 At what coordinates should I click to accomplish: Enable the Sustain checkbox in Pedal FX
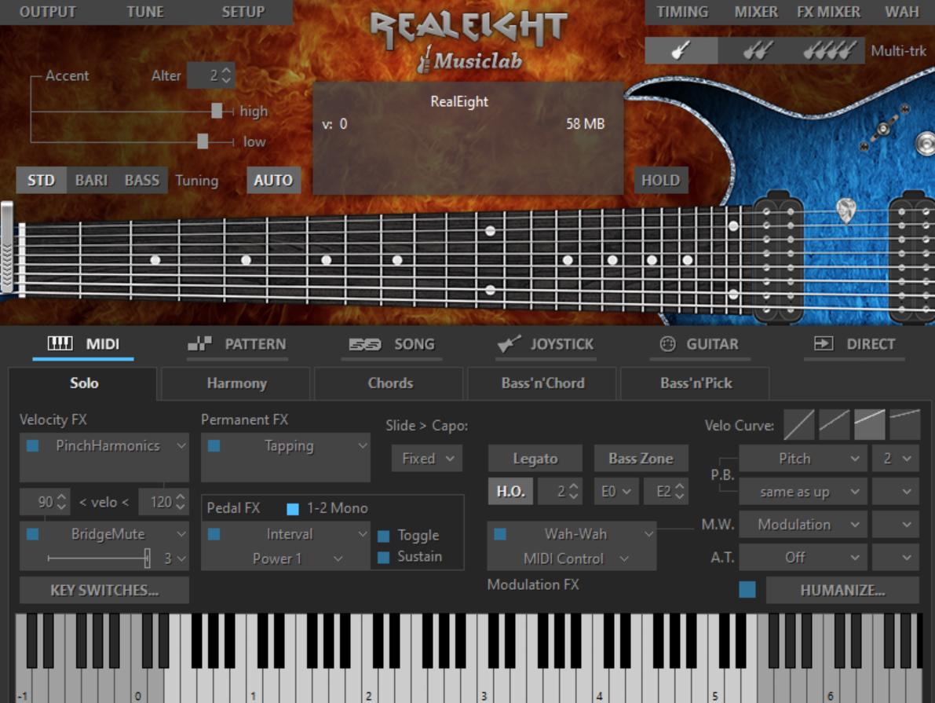pyautogui.click(x=383, y=557)
